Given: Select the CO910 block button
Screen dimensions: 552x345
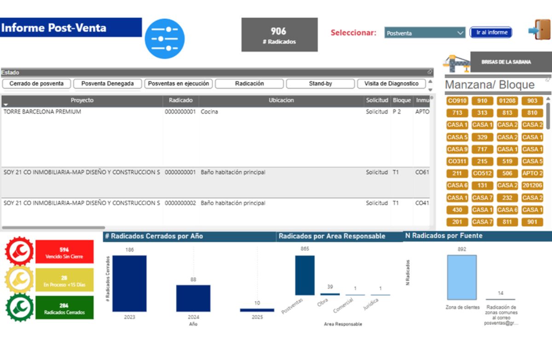Looking at the screenshot, I should [457, 101].
